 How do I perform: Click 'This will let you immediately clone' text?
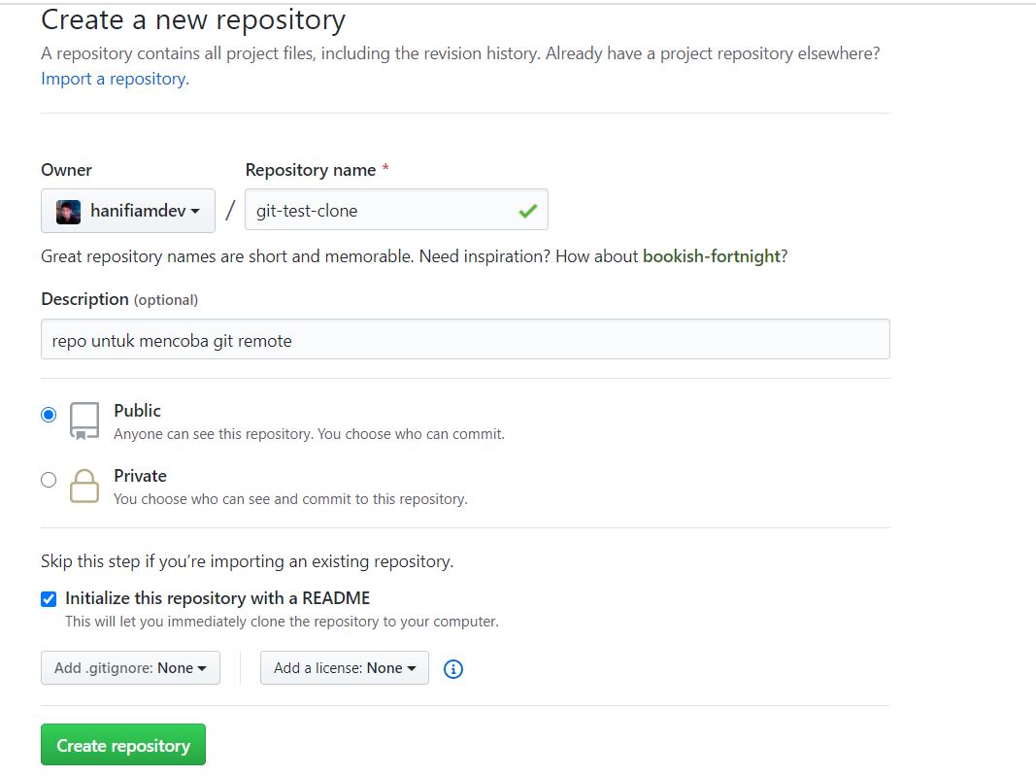click(283, 622)
